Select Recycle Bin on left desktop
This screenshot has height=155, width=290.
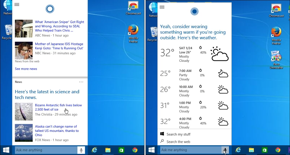(x=7, y=32)
